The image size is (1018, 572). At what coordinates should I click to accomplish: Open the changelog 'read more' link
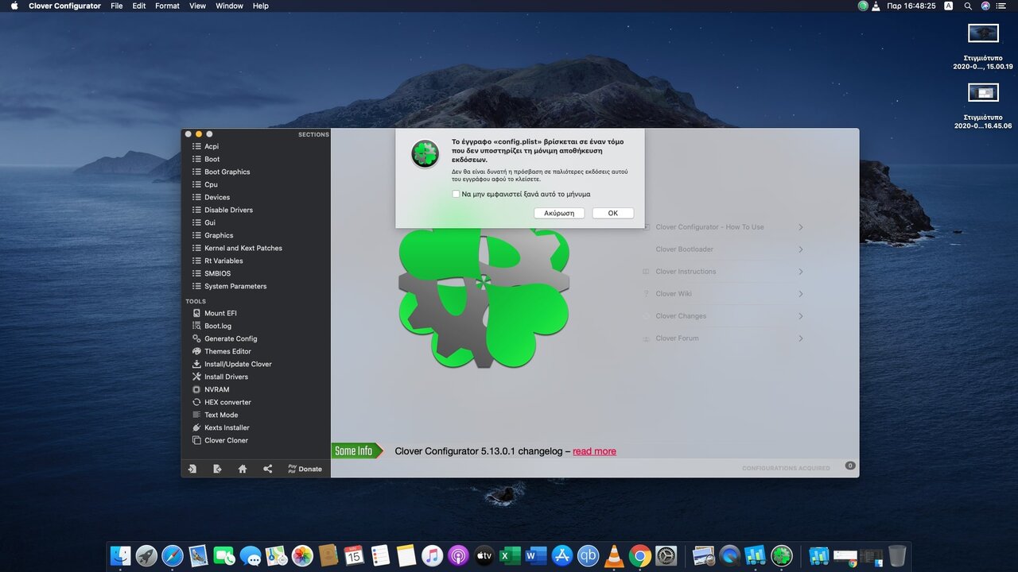click(594, 451)
